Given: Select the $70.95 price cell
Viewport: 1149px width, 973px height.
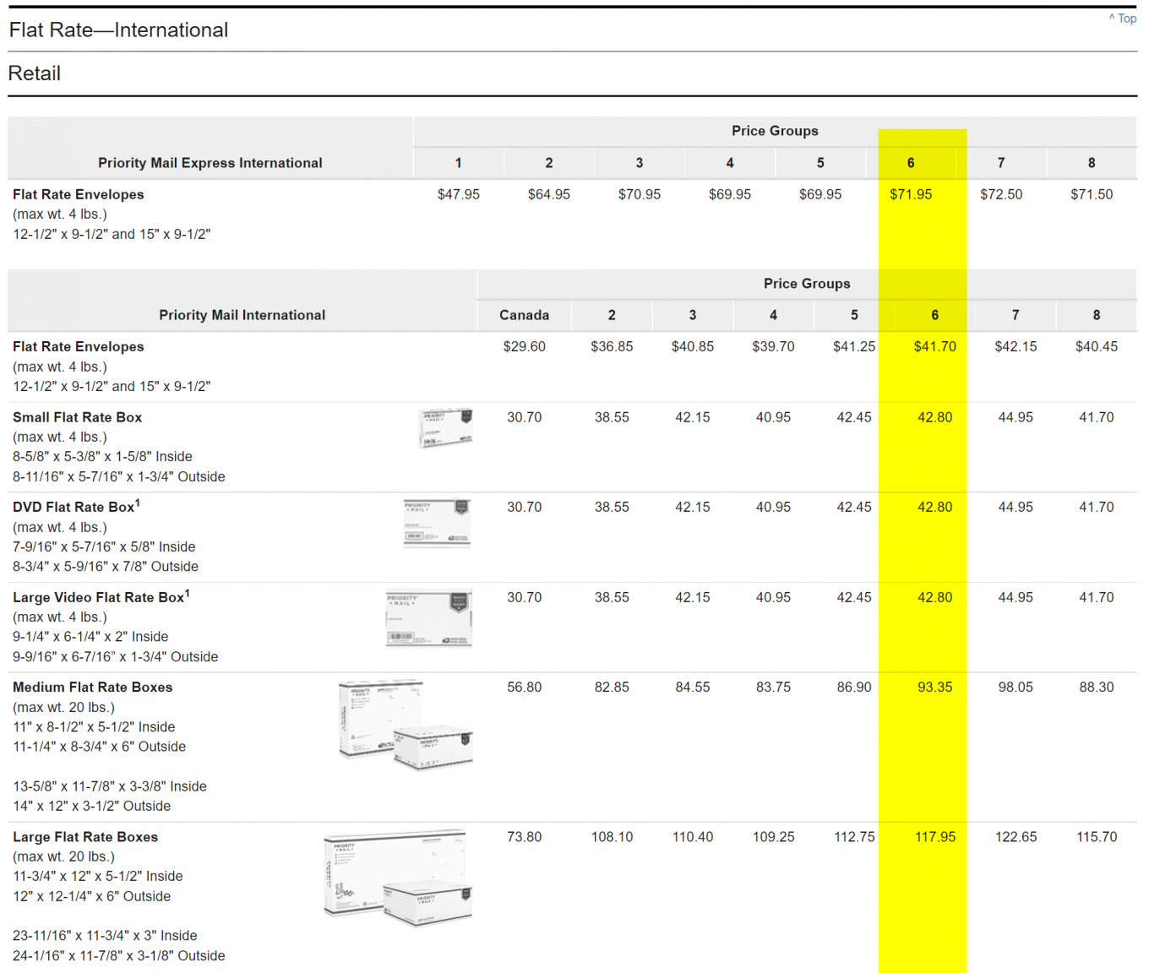Looking at the screenshot, I should 640,194.
